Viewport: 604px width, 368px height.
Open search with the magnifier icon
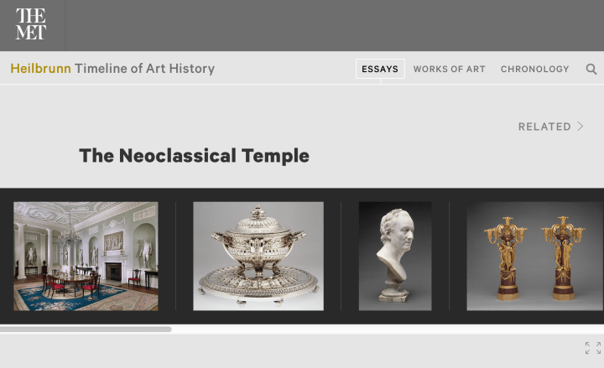[x=591, y=69]
